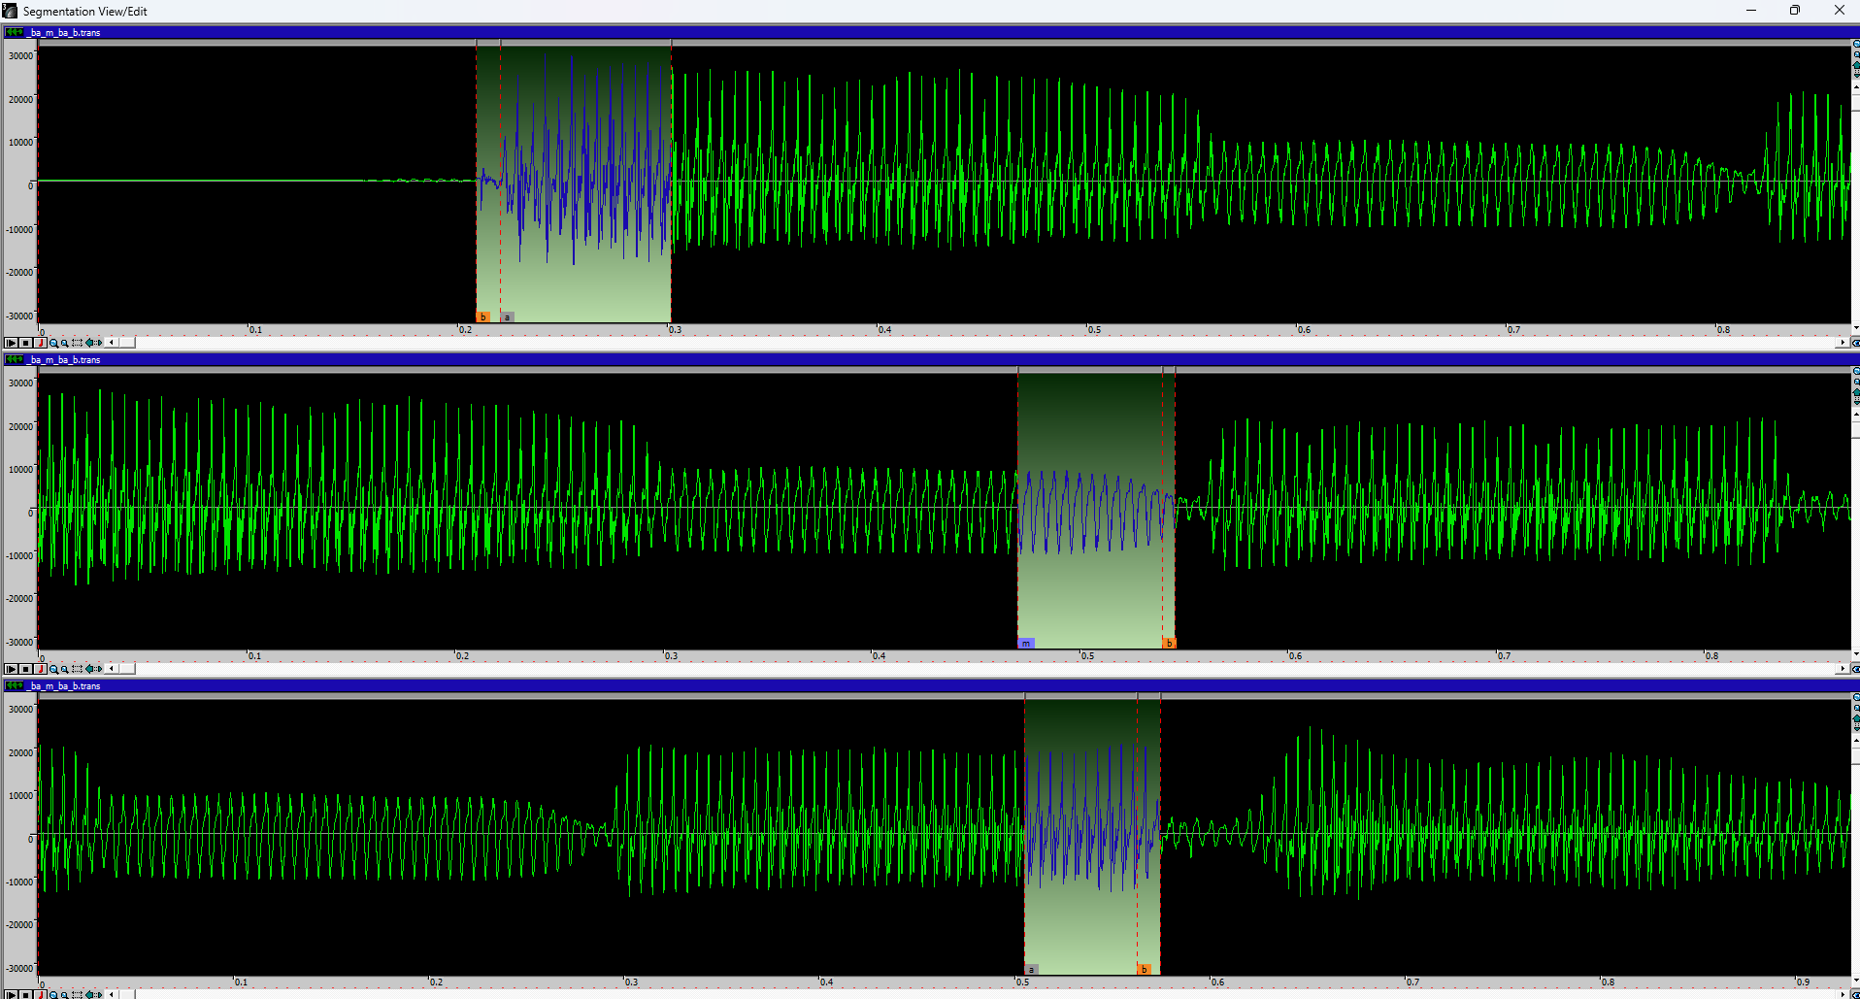Select orange 'b' segment label in top waveform
Viewport: 1860px width, 999px height.
pos(482,317)
